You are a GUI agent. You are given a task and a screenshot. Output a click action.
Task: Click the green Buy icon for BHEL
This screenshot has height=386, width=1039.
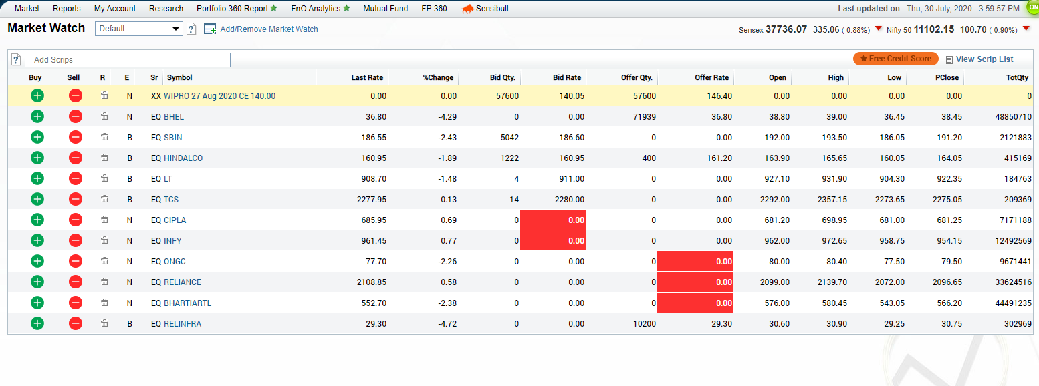pyautogui.click(x=37, y=117)
